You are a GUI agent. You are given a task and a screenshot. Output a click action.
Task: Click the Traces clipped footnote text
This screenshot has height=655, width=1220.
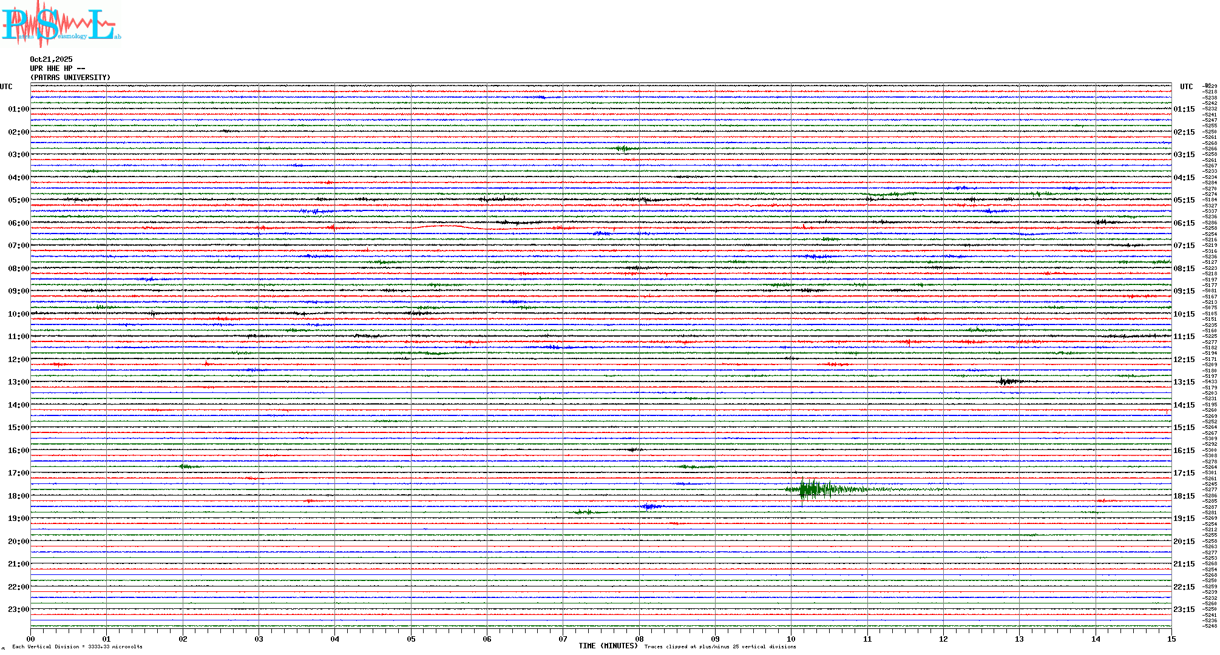click(x=720, y=647)
